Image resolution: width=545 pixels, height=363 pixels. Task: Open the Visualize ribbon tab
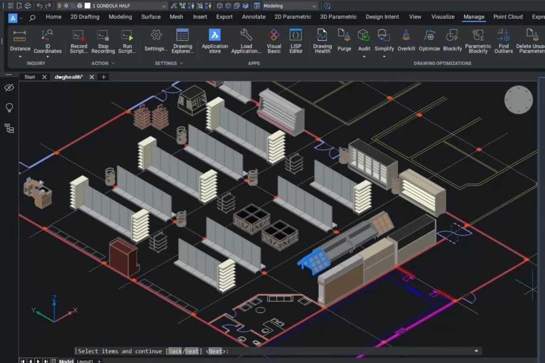443,17
